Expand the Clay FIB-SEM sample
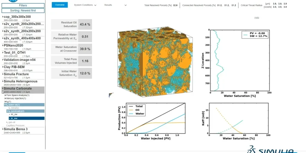Viewport: 306px width, 153px height. coord(3,67)
